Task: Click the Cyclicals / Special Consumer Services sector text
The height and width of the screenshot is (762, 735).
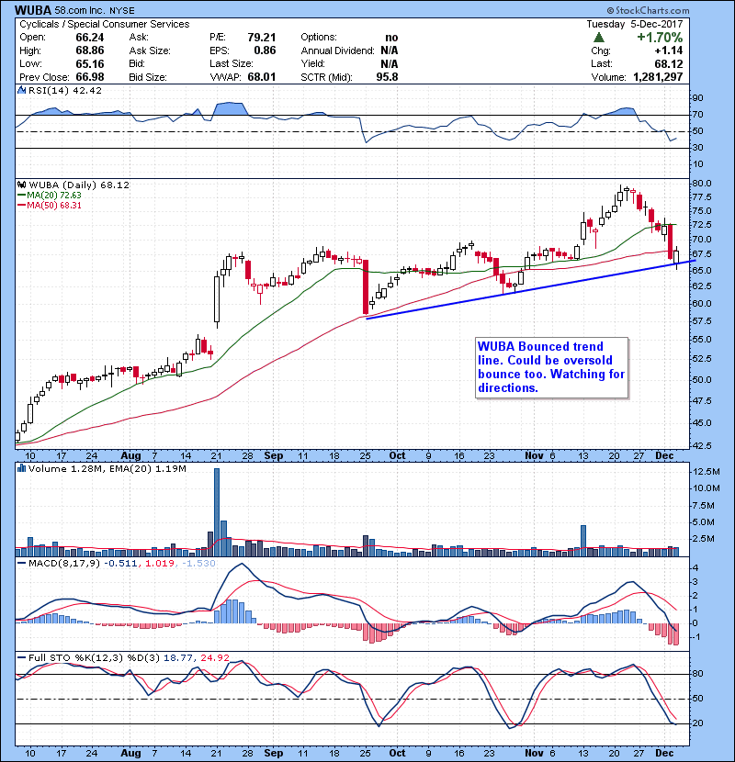Action: pyautogui.click(x=105, y=24)
